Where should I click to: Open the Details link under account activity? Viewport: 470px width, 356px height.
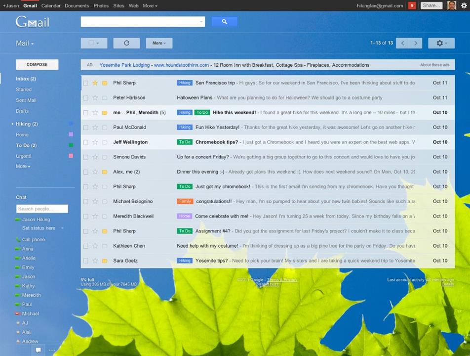click(448, 284)
